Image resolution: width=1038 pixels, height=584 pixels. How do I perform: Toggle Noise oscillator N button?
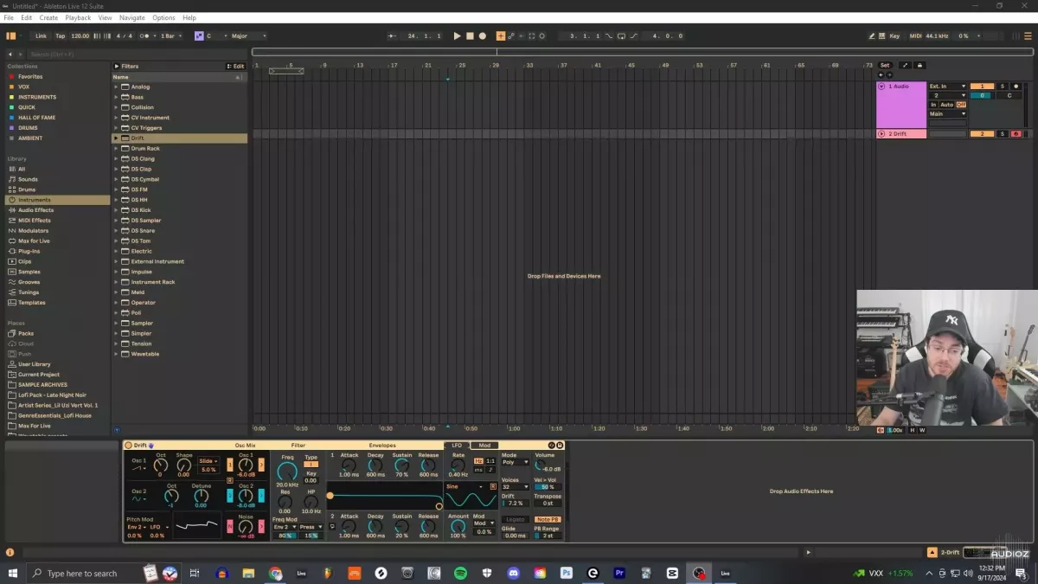[230, 526]
